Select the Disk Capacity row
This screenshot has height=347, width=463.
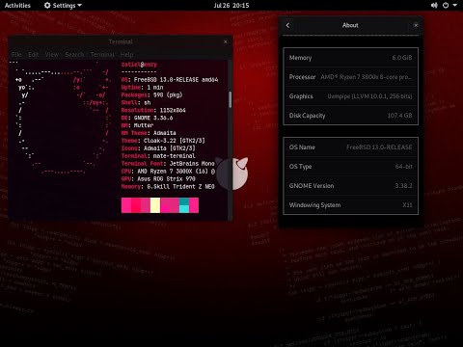click(x=350, y=116)
